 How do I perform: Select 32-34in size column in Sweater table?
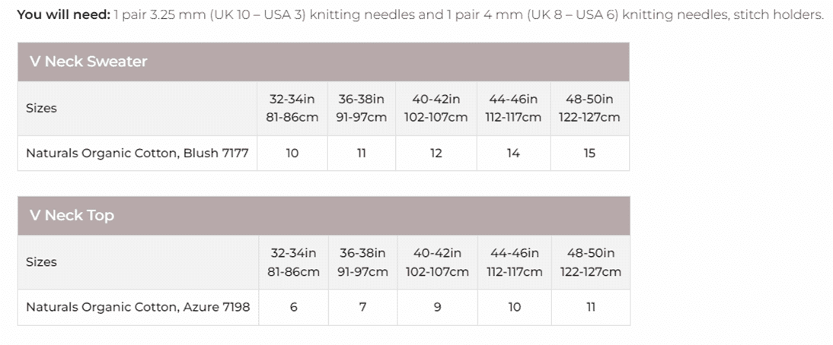click(x=292, y=108)
